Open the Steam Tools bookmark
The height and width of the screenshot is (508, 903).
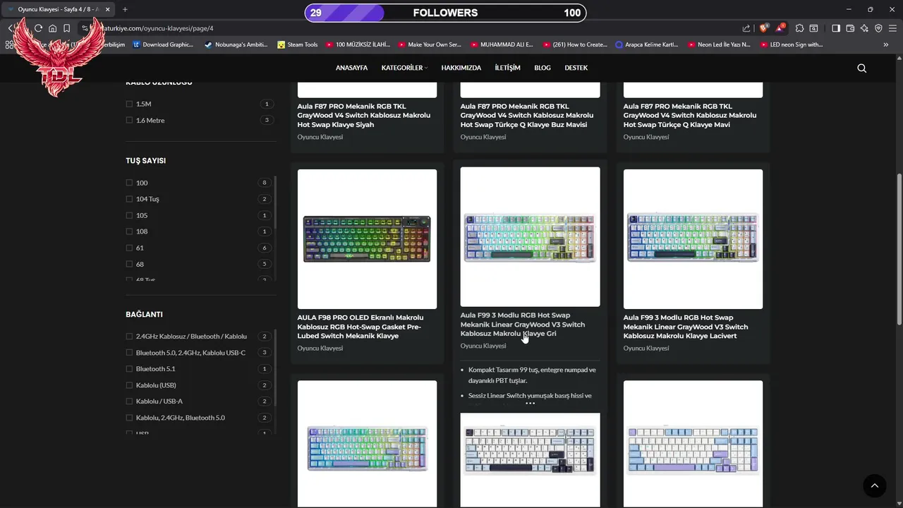pos(297,44)
